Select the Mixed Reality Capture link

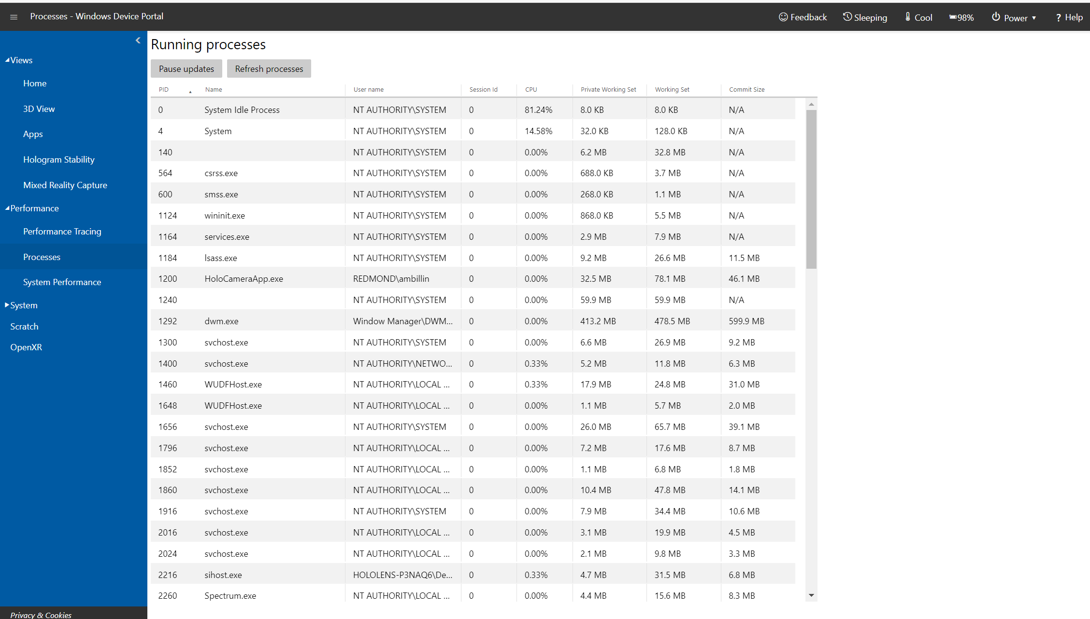click(66, 184)
